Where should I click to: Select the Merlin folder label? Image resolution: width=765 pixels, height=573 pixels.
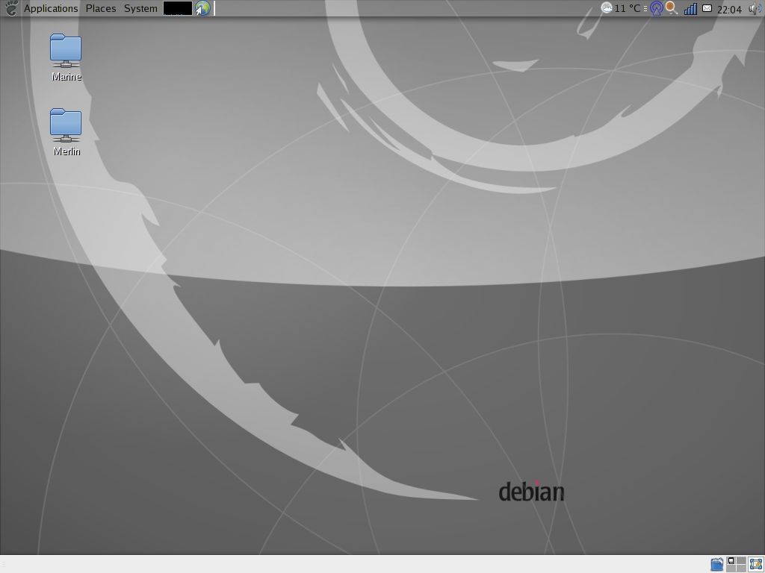click(x=66, y=151)
